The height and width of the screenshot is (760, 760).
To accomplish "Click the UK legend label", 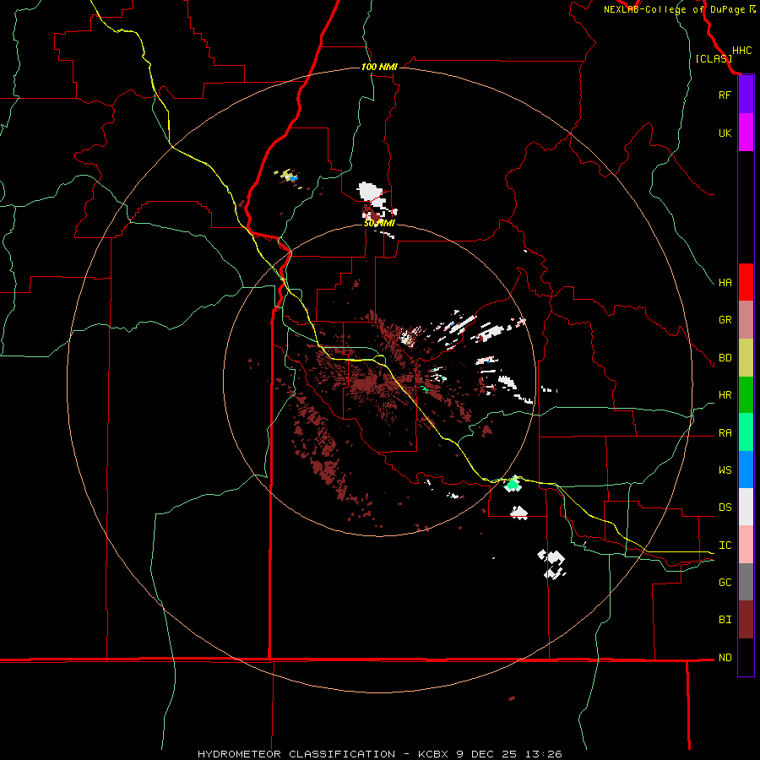I will pos(725,133).
